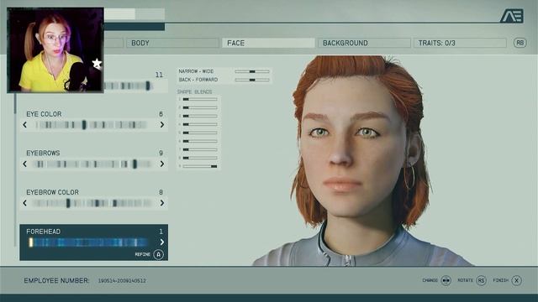Go to next Eyebrow Color option
Viewport: 538px width, 302px height.
[x=162, y=203]
